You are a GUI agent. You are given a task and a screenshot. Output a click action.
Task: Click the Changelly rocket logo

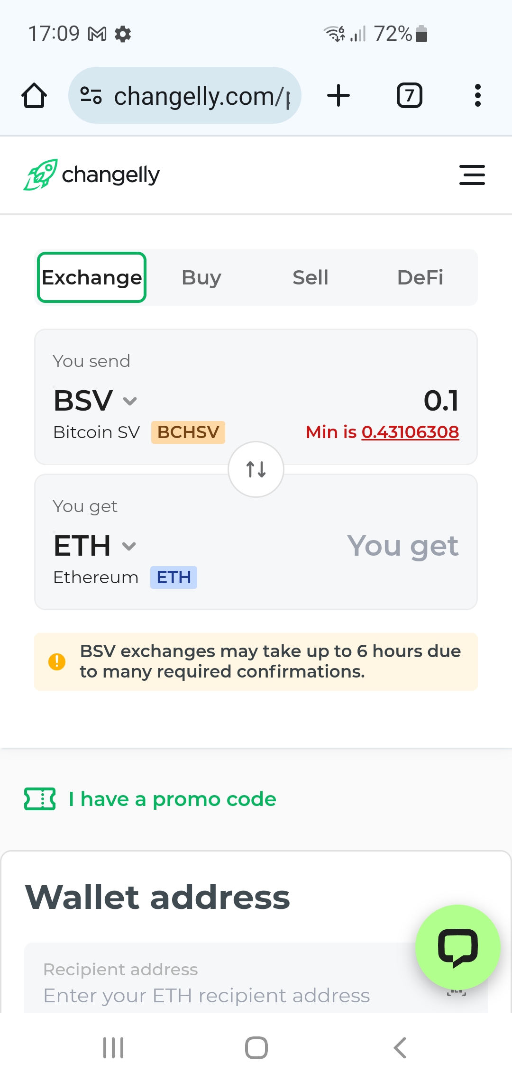(x=41, y=174)
